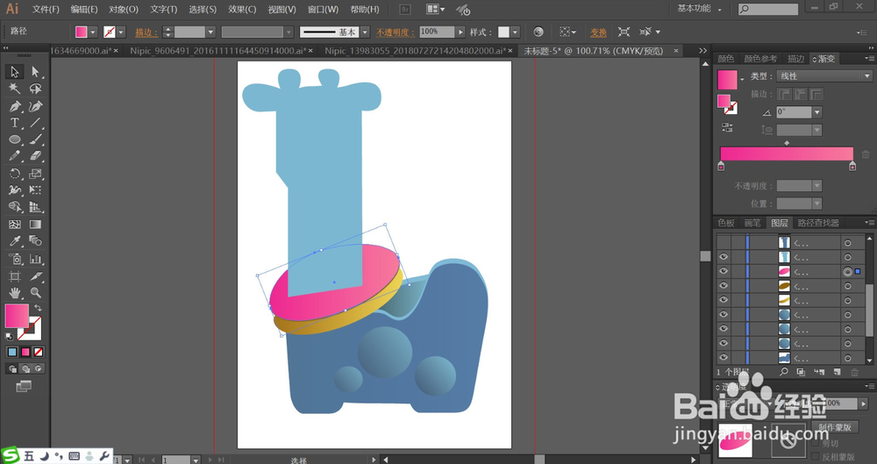
Task: Select the Type tool
Action: pos(15,123)
